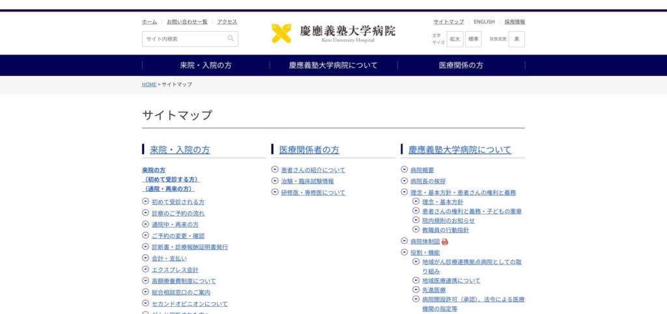Open ご予約の変更・確認 link
Screen dimensions: 667x314
[x=178, y=236]
